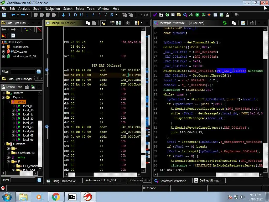269x202 pixels.
Task: Open the memory map chip icon
Action: 203,15
